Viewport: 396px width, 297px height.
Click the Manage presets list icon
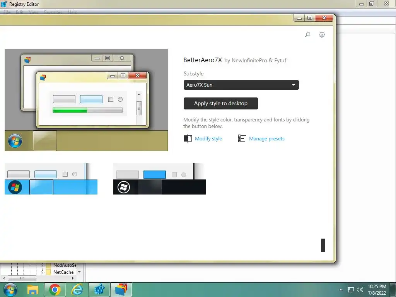(242, 138)
